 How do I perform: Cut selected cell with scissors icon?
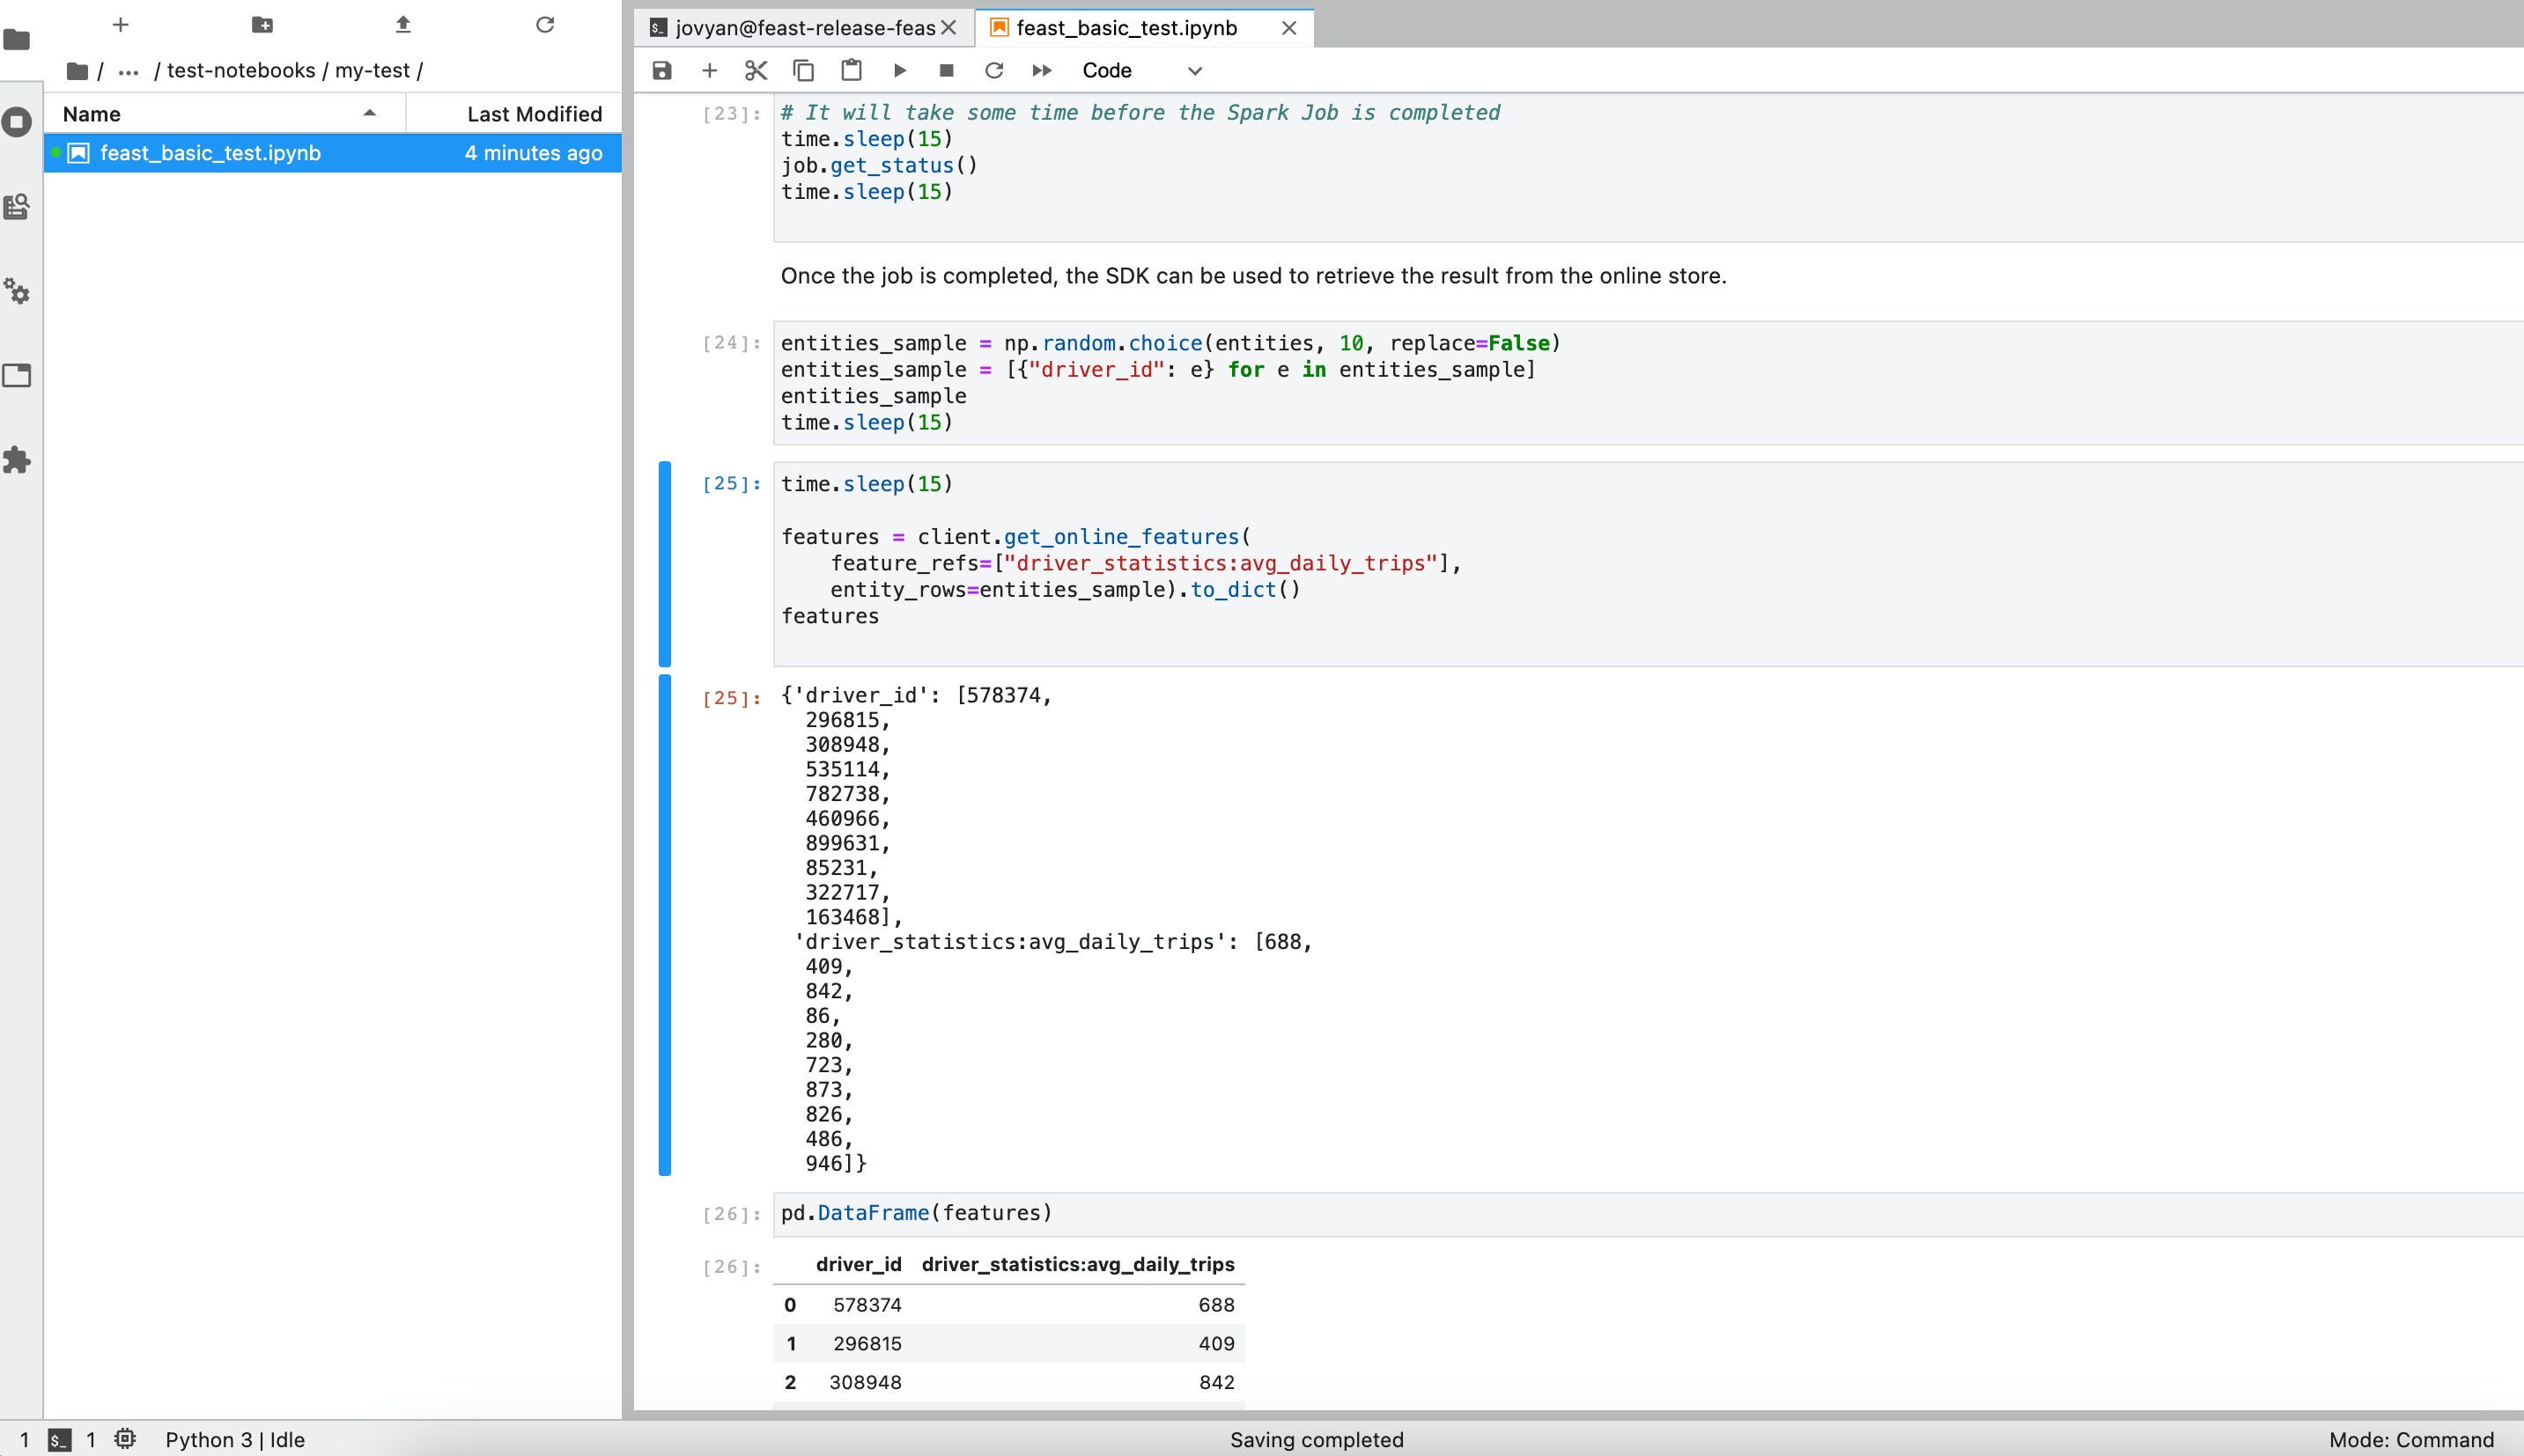[756, 70]
